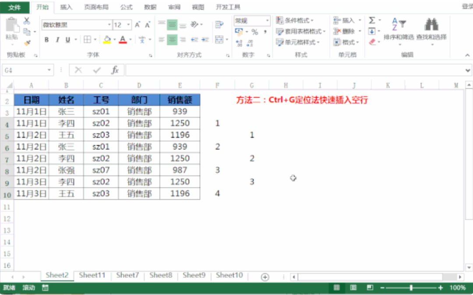Viewport: 473px width, 295px height.
Task: Switch to Page Break Preview icon
Action: point(370,288)
